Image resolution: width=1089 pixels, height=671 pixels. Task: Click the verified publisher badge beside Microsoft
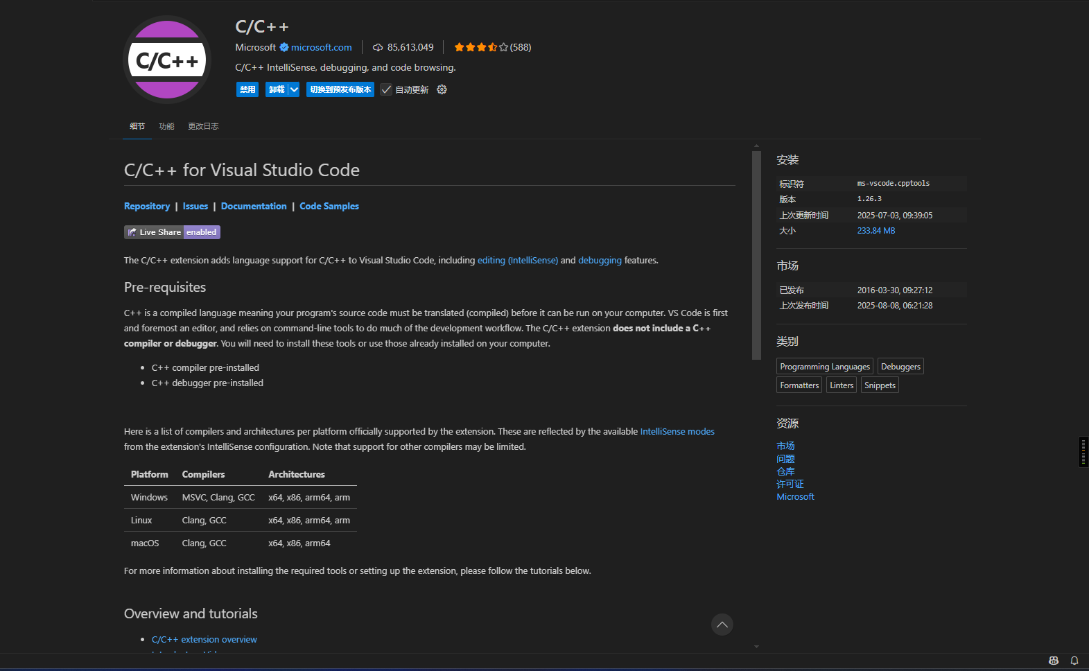pos(284,47)
